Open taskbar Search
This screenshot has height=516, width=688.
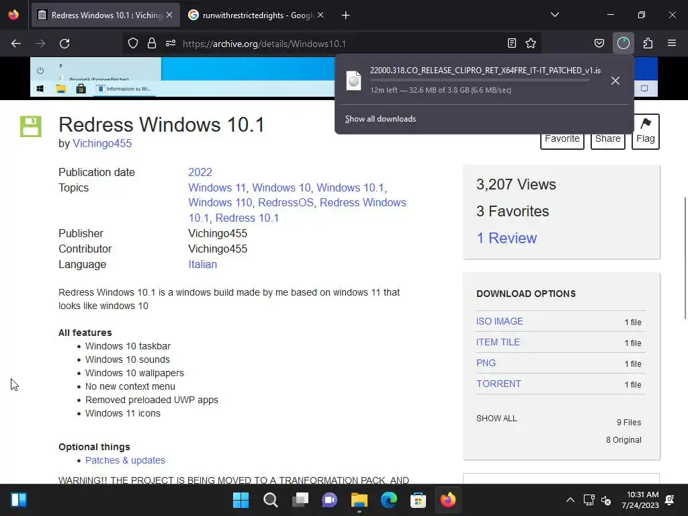tap(270, 500)
